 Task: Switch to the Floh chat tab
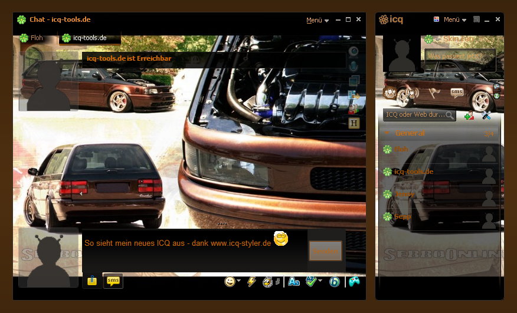pos(32,38)
